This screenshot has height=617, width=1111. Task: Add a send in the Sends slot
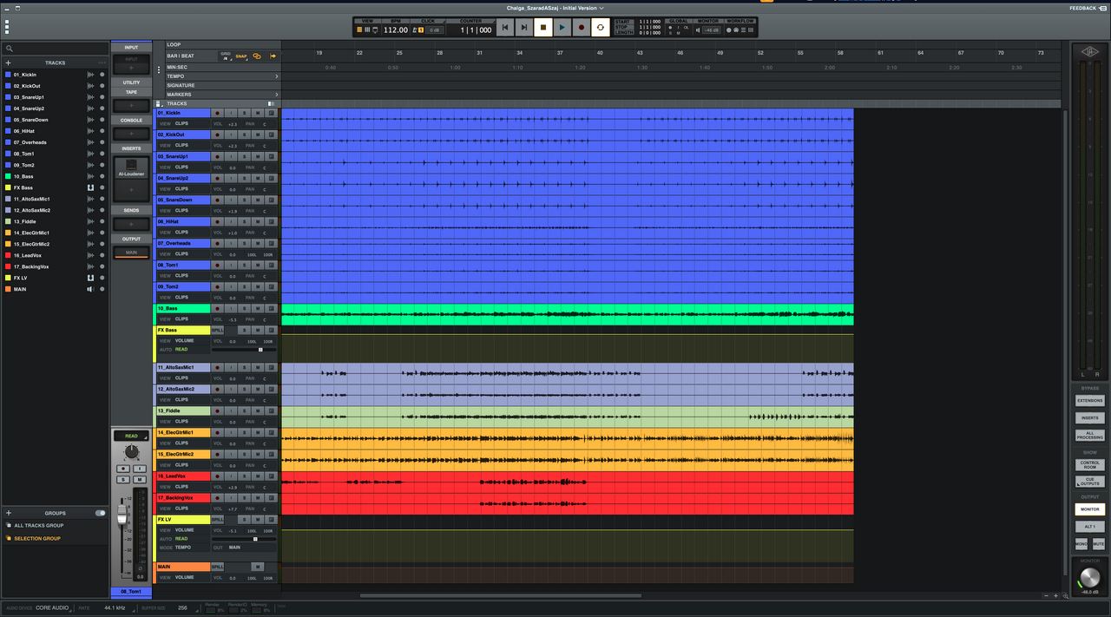pyautogui.click(x=131, y=224)
